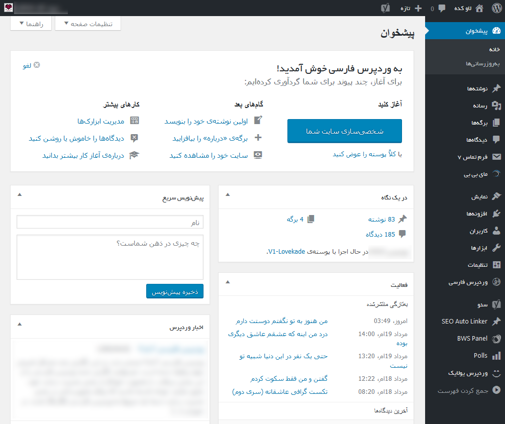Screen dimensions: 505x424
Task: Click the وردپرس یولایک smiley icon
Action: 496,373
